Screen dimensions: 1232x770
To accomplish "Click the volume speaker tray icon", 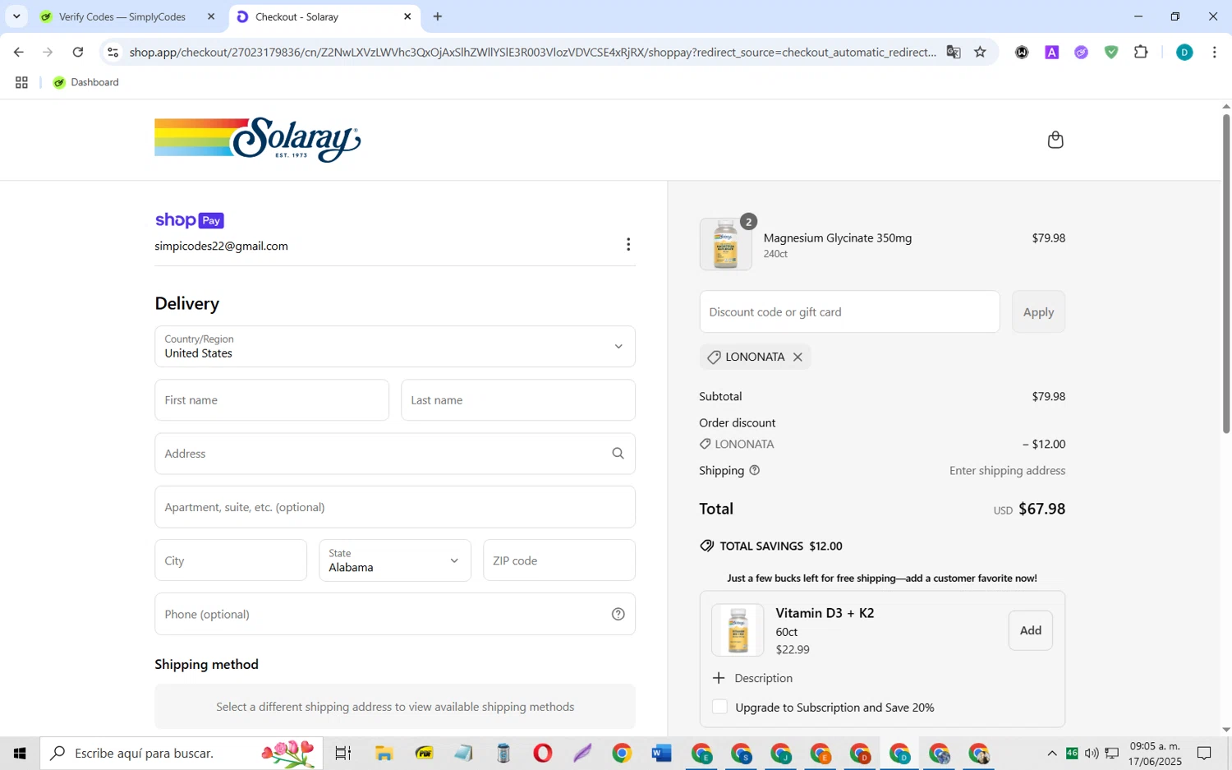I will [1092, 753].
